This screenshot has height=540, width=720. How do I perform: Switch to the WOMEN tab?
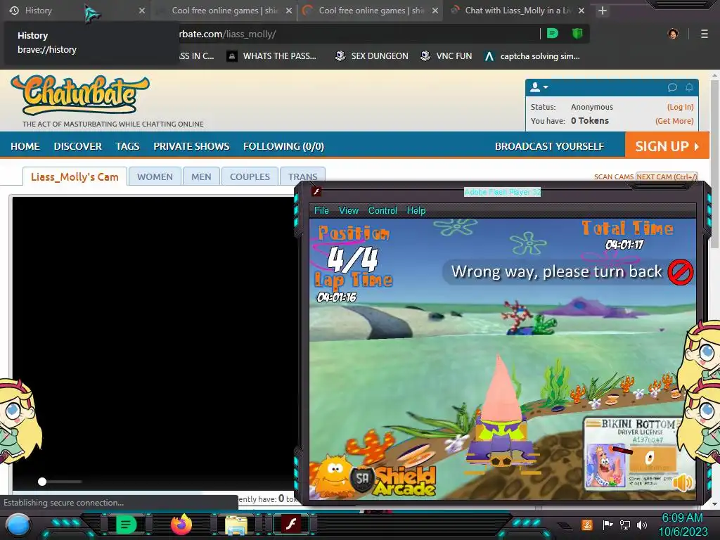pos(155,176)
